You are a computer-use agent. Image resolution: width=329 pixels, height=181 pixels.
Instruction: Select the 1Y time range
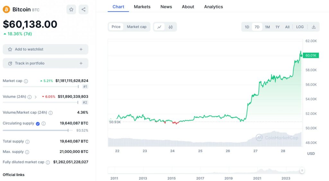(277, 27)
